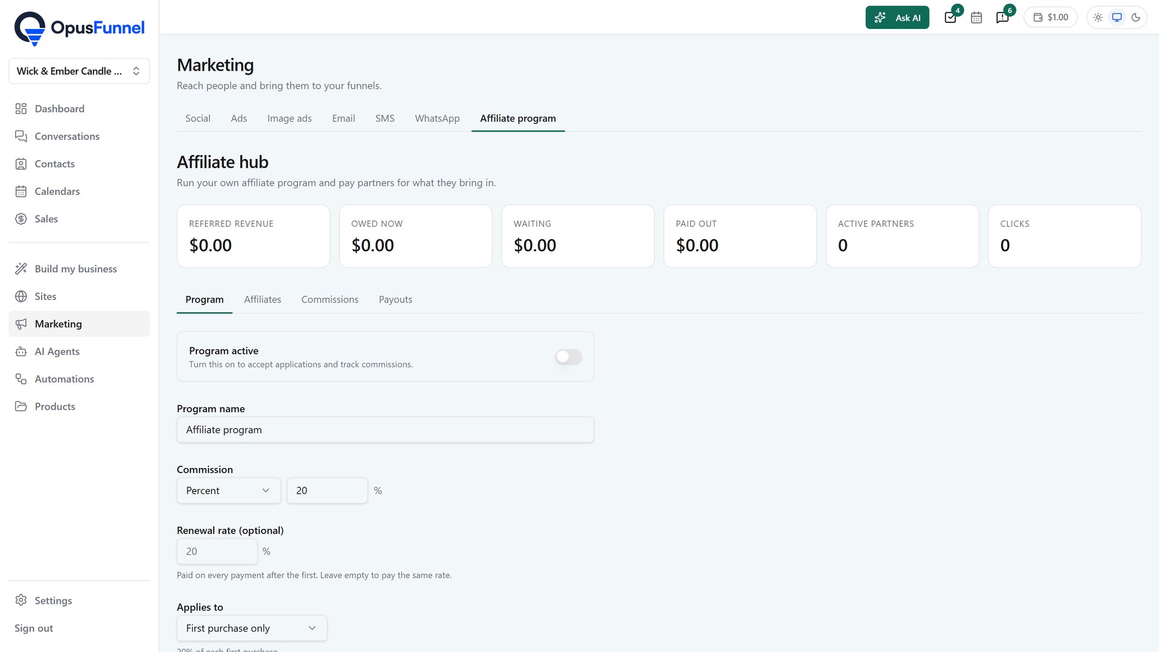
Task: Open the Affiliates sub-tab
Action: click(263, 299)
